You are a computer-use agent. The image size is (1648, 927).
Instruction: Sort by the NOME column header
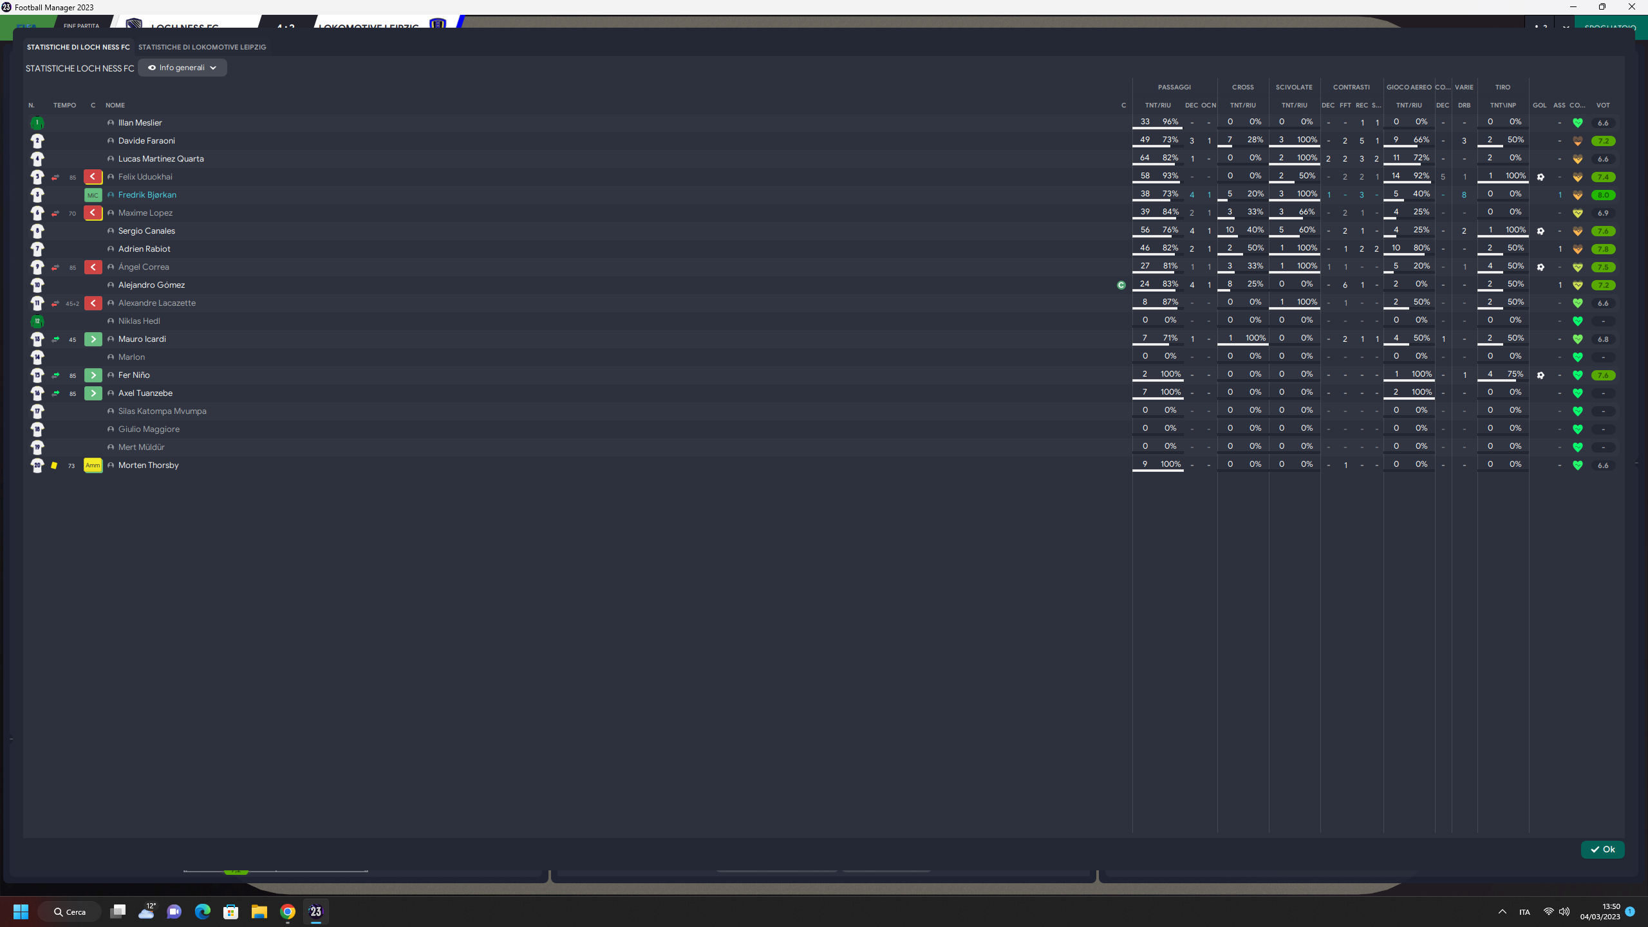(115, 105)
